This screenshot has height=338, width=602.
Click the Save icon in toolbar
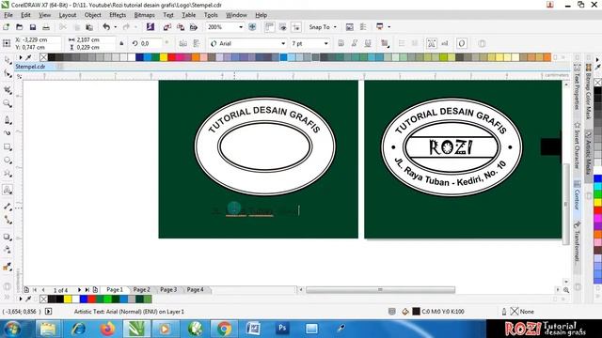point(33,27)
